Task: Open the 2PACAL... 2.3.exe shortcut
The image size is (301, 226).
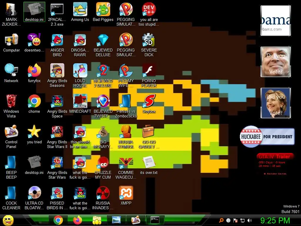Action: coord(57,14)
